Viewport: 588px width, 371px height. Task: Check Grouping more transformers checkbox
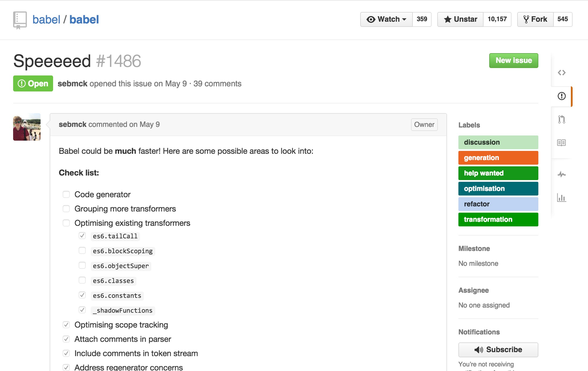coord(66,209)
